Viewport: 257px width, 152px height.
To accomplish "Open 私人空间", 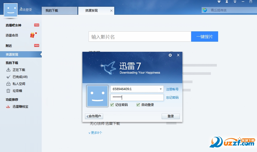I will coord(19,84).
